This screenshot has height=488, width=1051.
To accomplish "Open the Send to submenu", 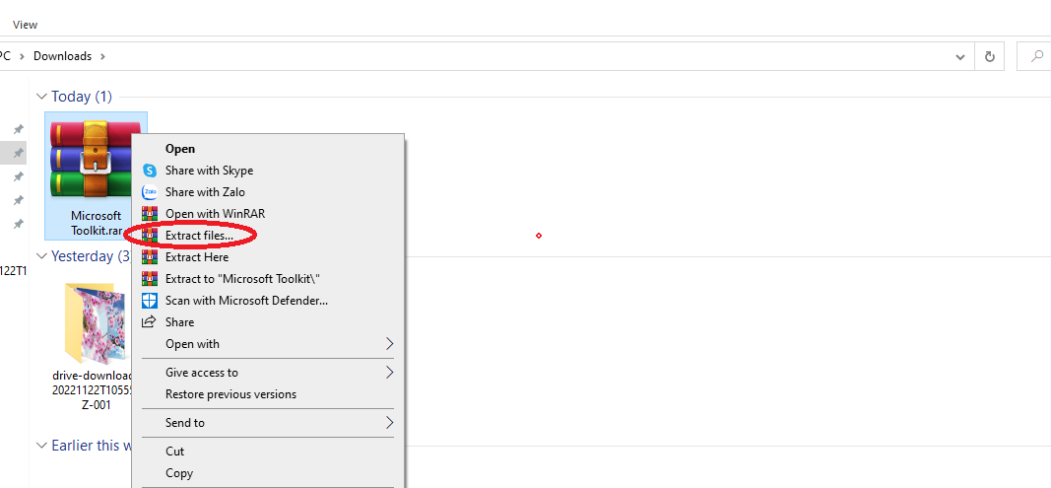I will 268,423.
